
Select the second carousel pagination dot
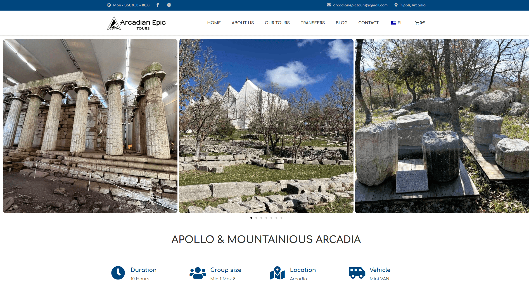256,218
